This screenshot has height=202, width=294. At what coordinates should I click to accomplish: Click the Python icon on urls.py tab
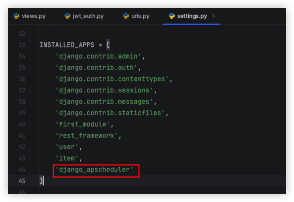coord(126,16)
